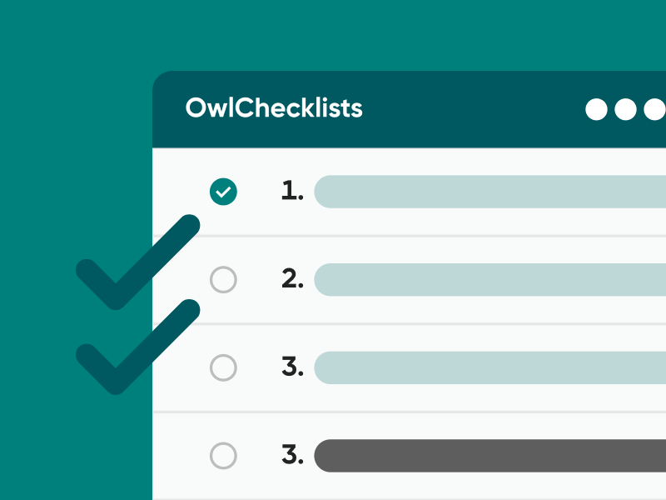Click the middle white dot in the header
666x500 pixels.
point(625,109)
